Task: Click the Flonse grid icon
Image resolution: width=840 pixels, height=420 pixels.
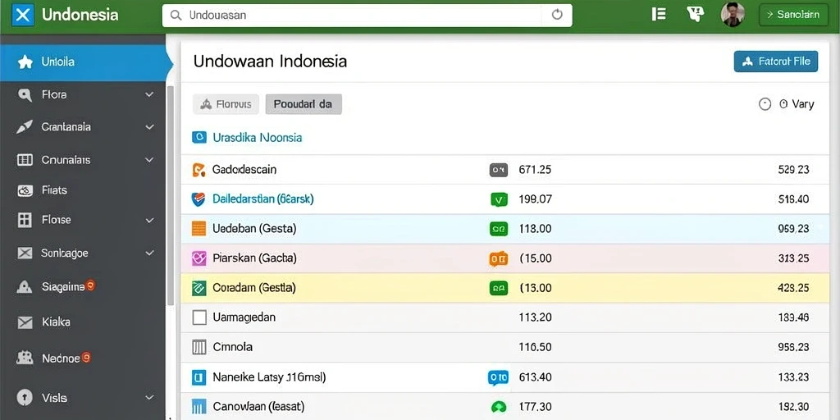Action: (x=25, y=220)
